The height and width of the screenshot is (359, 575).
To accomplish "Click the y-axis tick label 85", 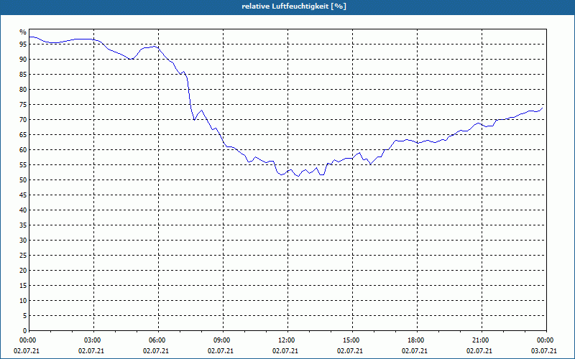I will point(23,75).
